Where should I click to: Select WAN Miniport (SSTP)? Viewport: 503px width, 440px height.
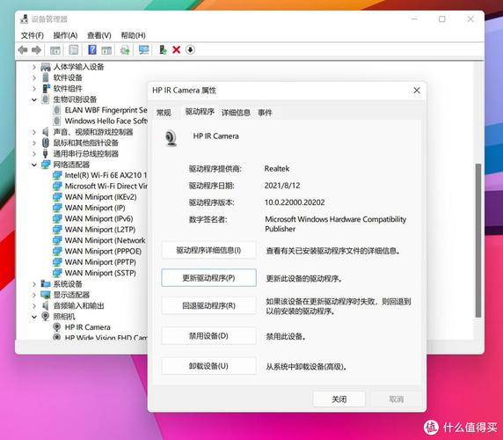(100, 273)
